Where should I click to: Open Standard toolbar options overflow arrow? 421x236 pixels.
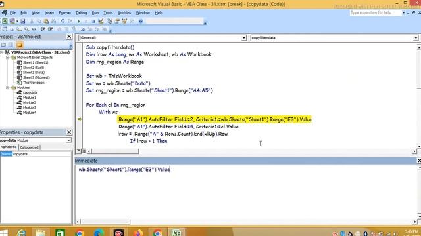click(205, 23)
